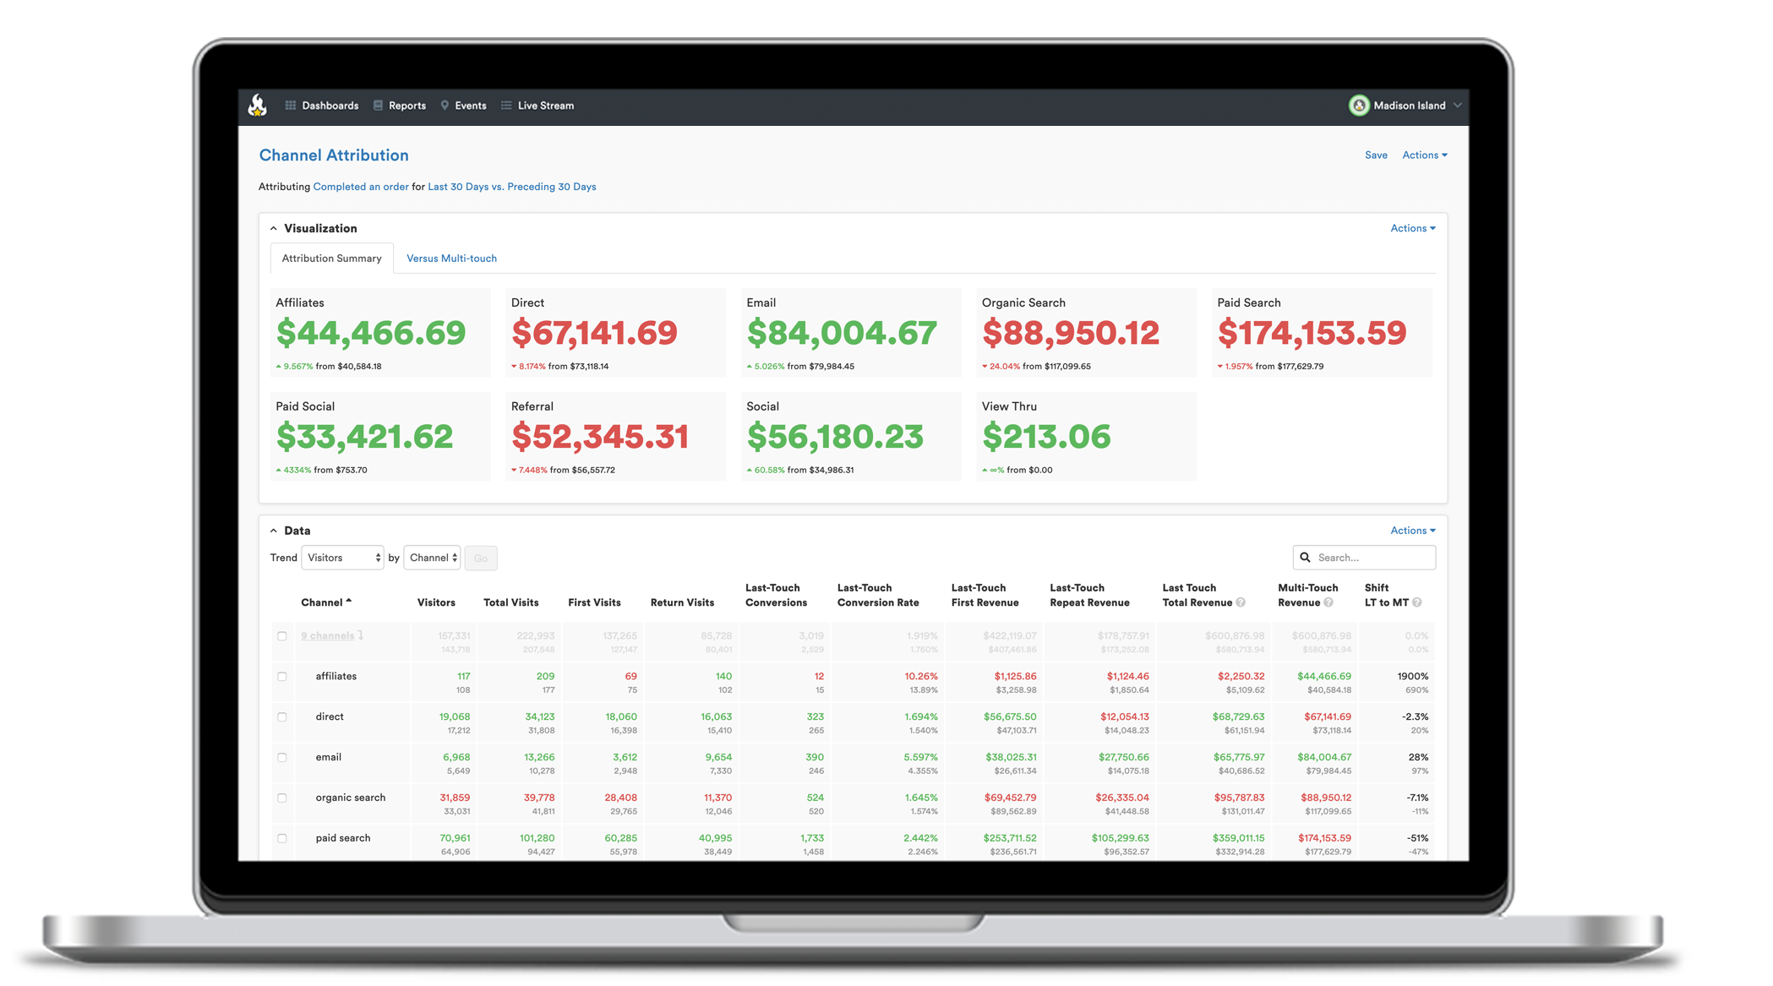Switch to Versus Multi-touch tab
Image resolution: width=1773 pixels, height=986 pixels.
451,259
